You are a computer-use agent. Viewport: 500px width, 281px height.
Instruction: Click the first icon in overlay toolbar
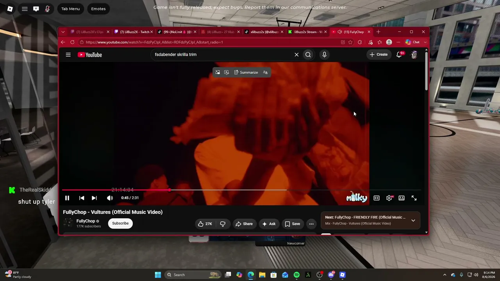pos(218,72)
